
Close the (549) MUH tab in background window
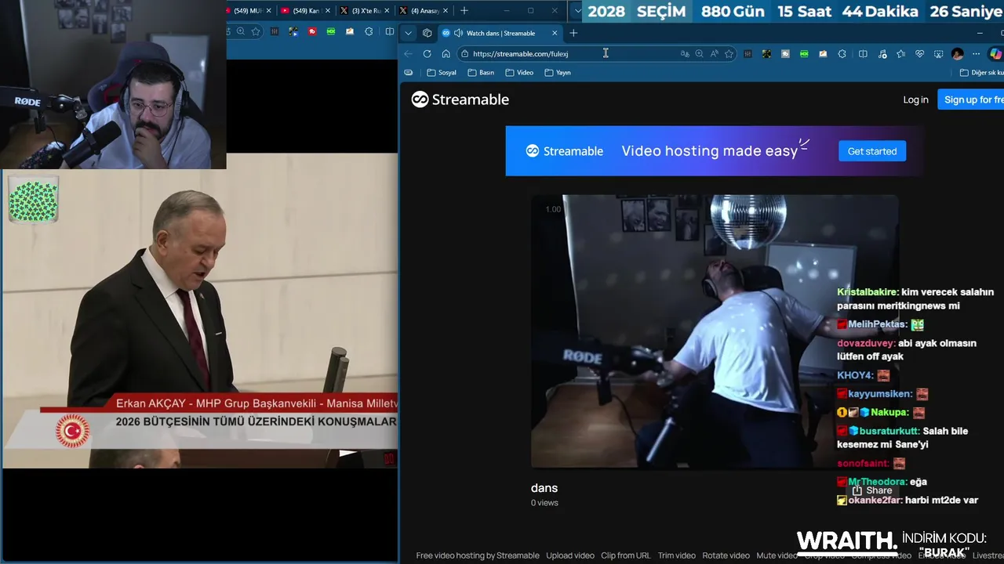(268, 11)
